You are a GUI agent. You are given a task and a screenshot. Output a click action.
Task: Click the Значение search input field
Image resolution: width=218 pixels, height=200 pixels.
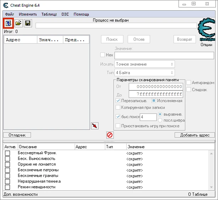click(x=164, y=55)
